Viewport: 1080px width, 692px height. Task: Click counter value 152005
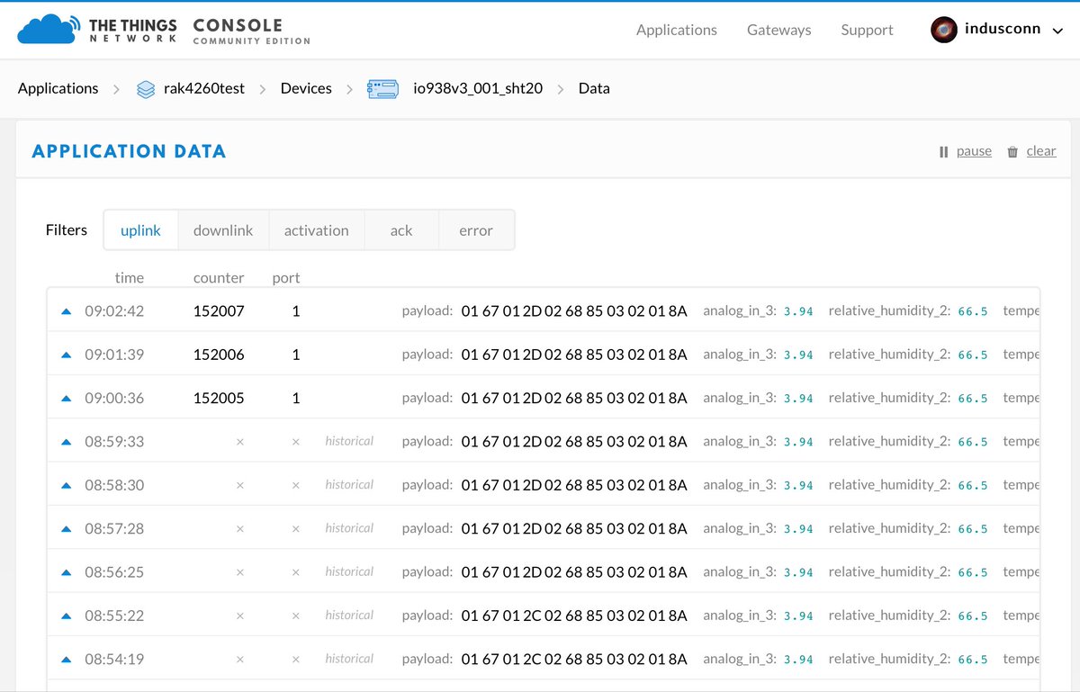pyautogui.click(x=219, y=398)
